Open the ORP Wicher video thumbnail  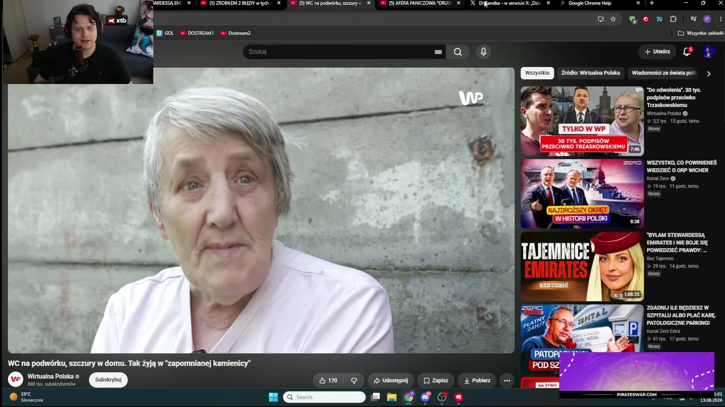tap(582, 194)
